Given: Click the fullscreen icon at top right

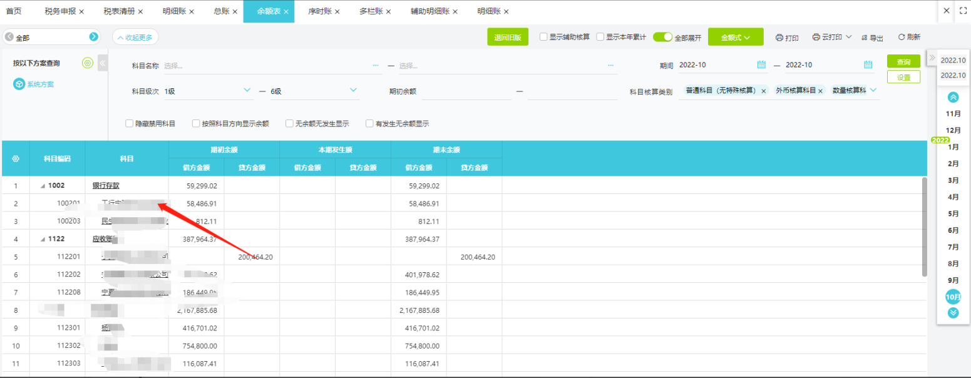Looking at the screenshot, I should [963, 11].
